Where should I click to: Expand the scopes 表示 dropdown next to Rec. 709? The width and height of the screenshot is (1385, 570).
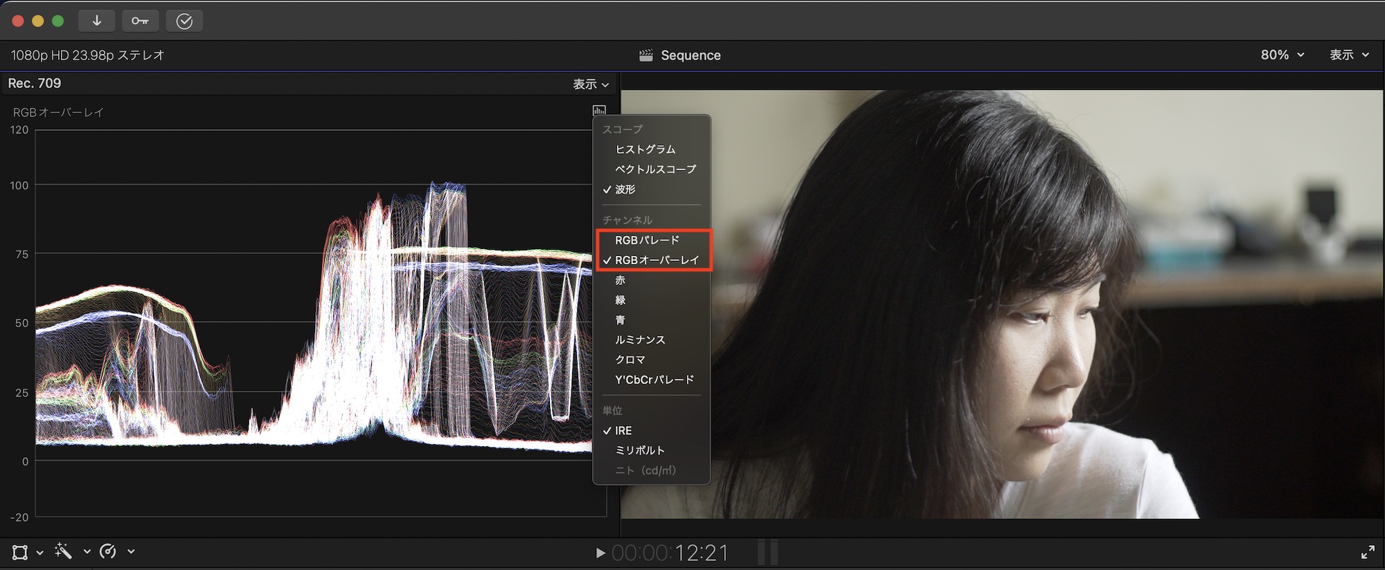tap(590, 84)
